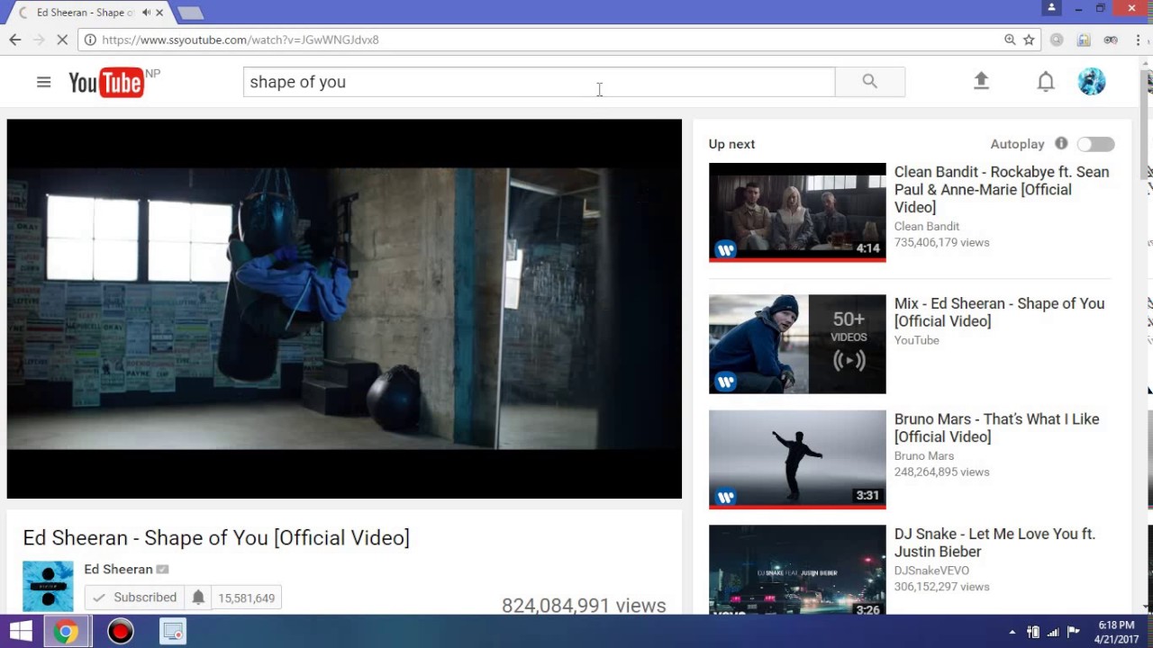This screenshot has height=648, width=1153.
Task: Open DJ Snake Let Me Love You thumbnail
Action: pyautogui.click(x=797, y=570)
